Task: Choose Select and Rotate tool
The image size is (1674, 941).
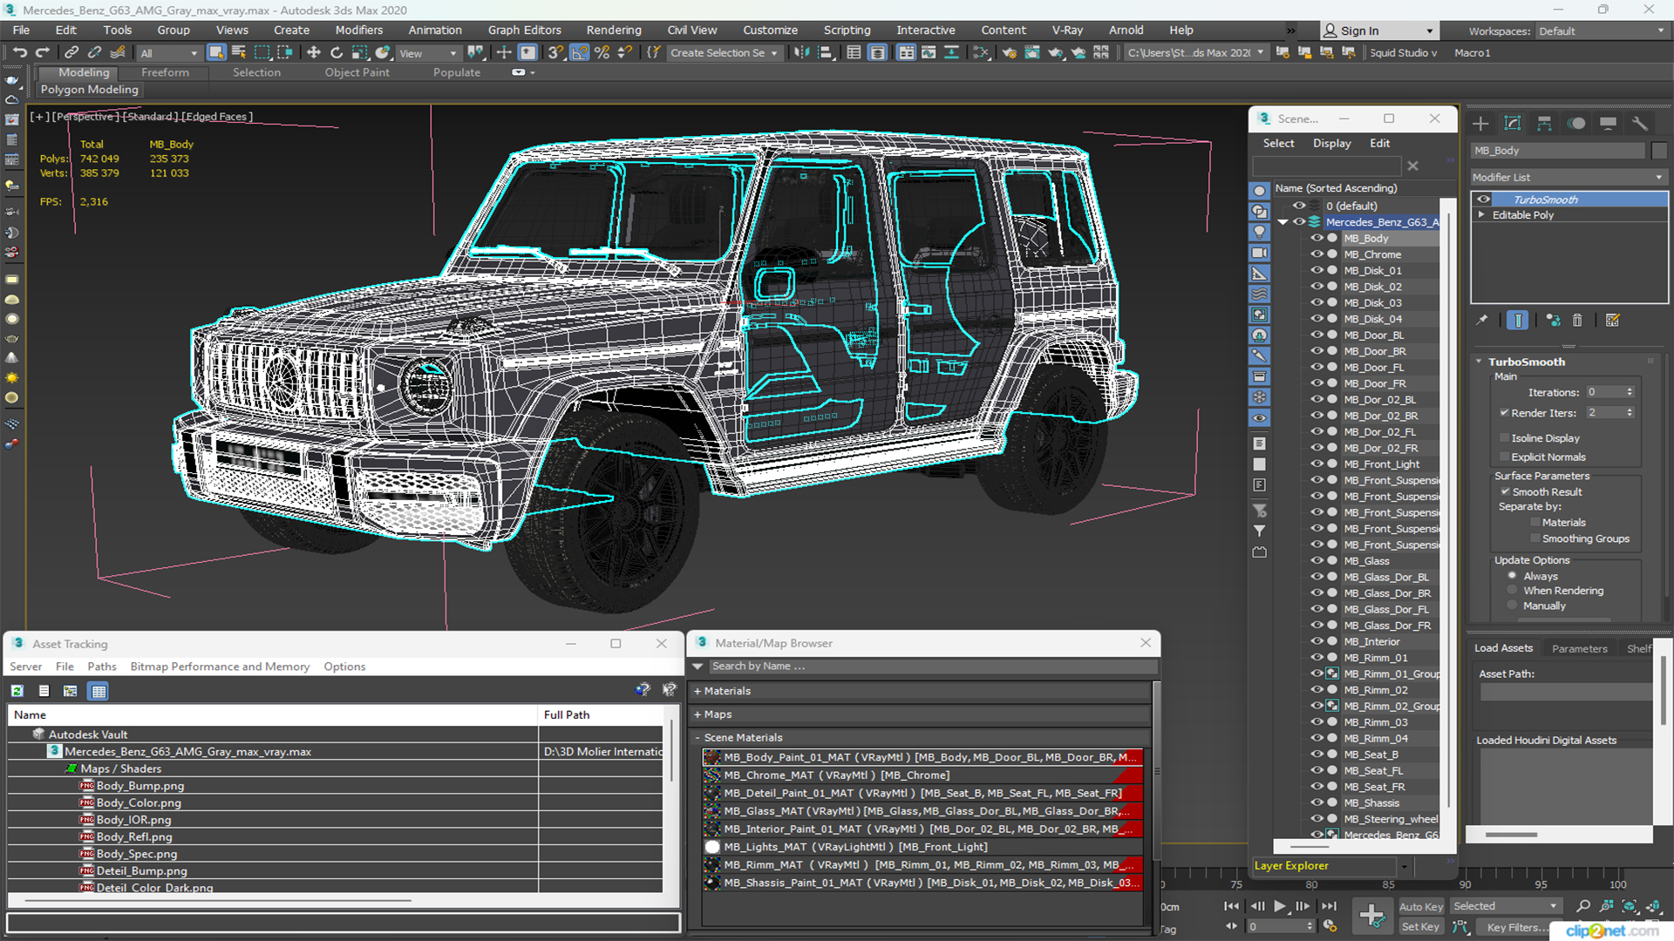Action: click(x=337, y=53)
